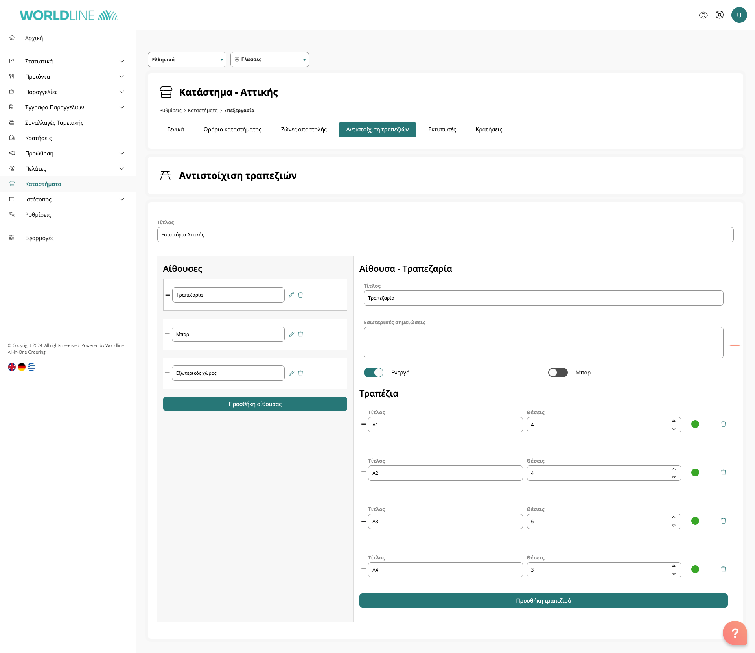Increase seats for table A4 with up arrow
The width and height of the screenshot is (755, 653).
[674, 566]
